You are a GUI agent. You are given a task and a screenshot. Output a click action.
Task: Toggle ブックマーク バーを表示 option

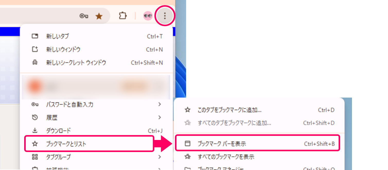click(257, 143)
